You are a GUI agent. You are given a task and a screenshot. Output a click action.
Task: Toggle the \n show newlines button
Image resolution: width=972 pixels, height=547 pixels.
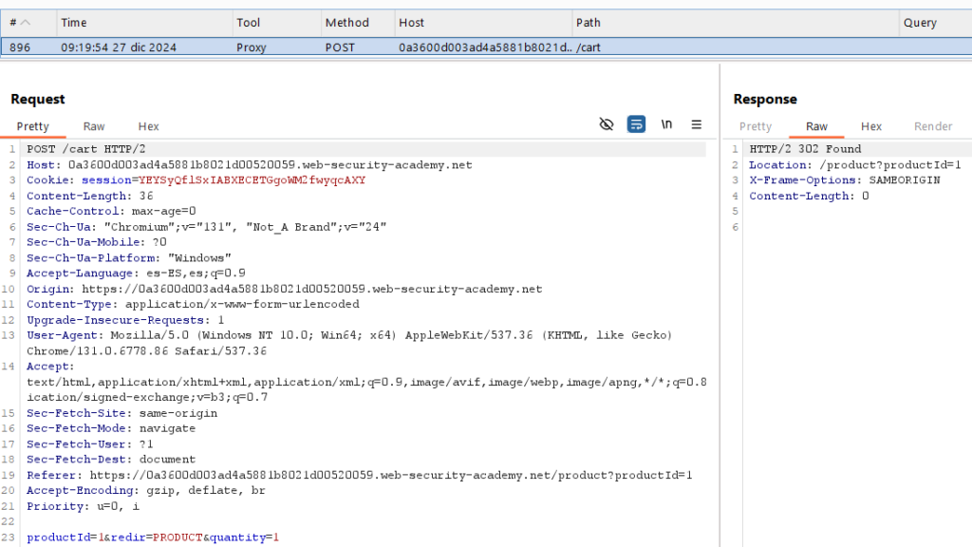pyautogui.click(x=666, y=124)
